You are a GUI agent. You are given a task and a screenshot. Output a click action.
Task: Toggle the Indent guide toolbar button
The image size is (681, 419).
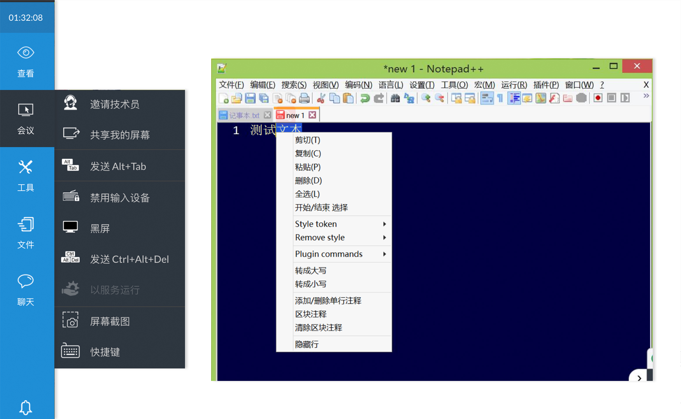click(x=514, y=98)
